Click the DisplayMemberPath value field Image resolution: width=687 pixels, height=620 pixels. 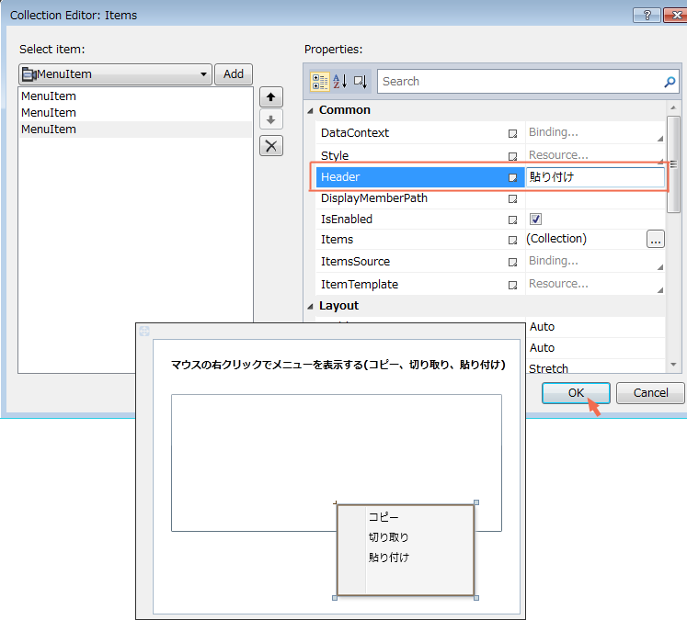(595, 198)
